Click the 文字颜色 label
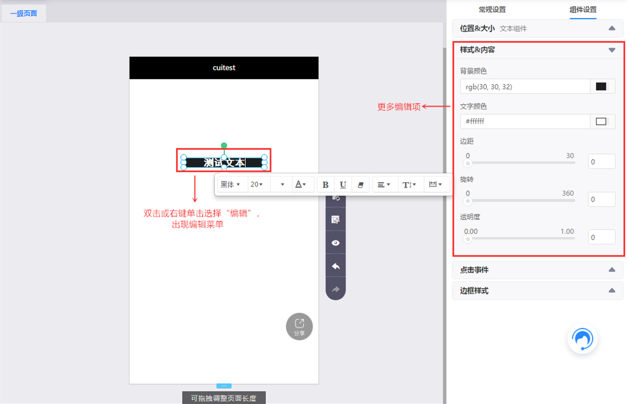Screen dimensions: 628x404 [x=473, y=106]
